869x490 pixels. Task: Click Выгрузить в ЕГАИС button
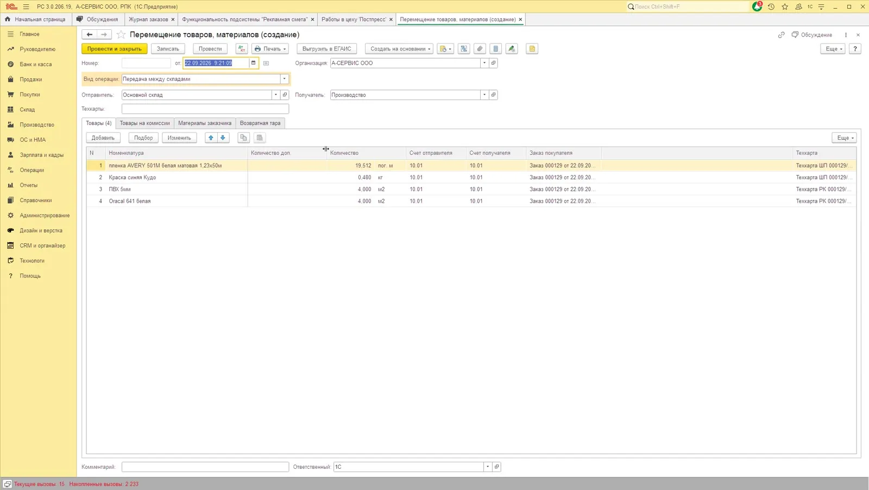pos(327,49)
